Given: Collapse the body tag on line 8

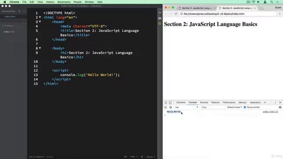Looking at the screenshot, I should (40, 48).
